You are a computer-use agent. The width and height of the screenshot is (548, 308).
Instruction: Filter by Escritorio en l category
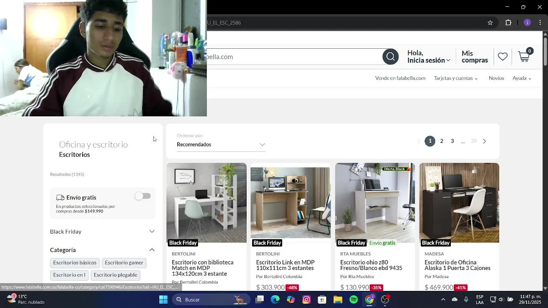tap(69, 275)
